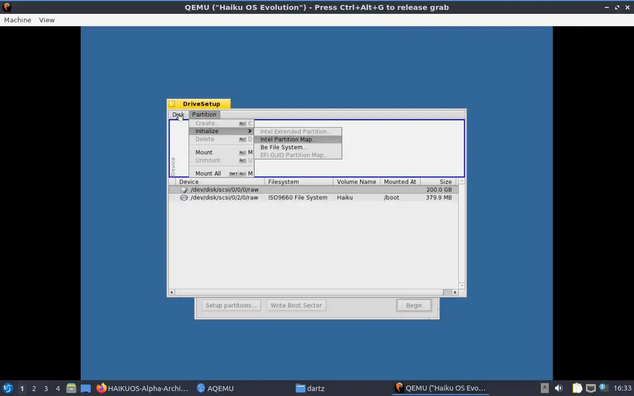Click the notification info tray icon
Viewport: 634px width, 396px height.
603,388
